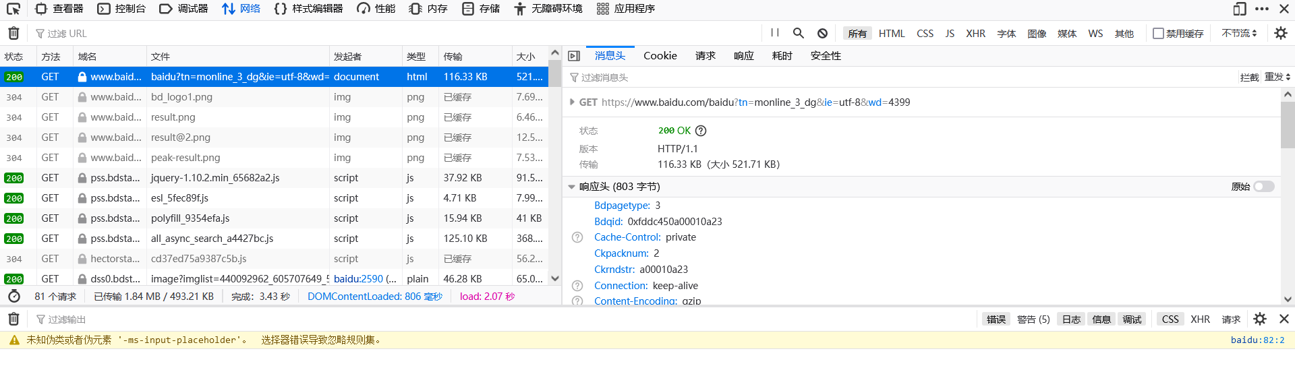Hide the request details side panel

click(574, 56)
